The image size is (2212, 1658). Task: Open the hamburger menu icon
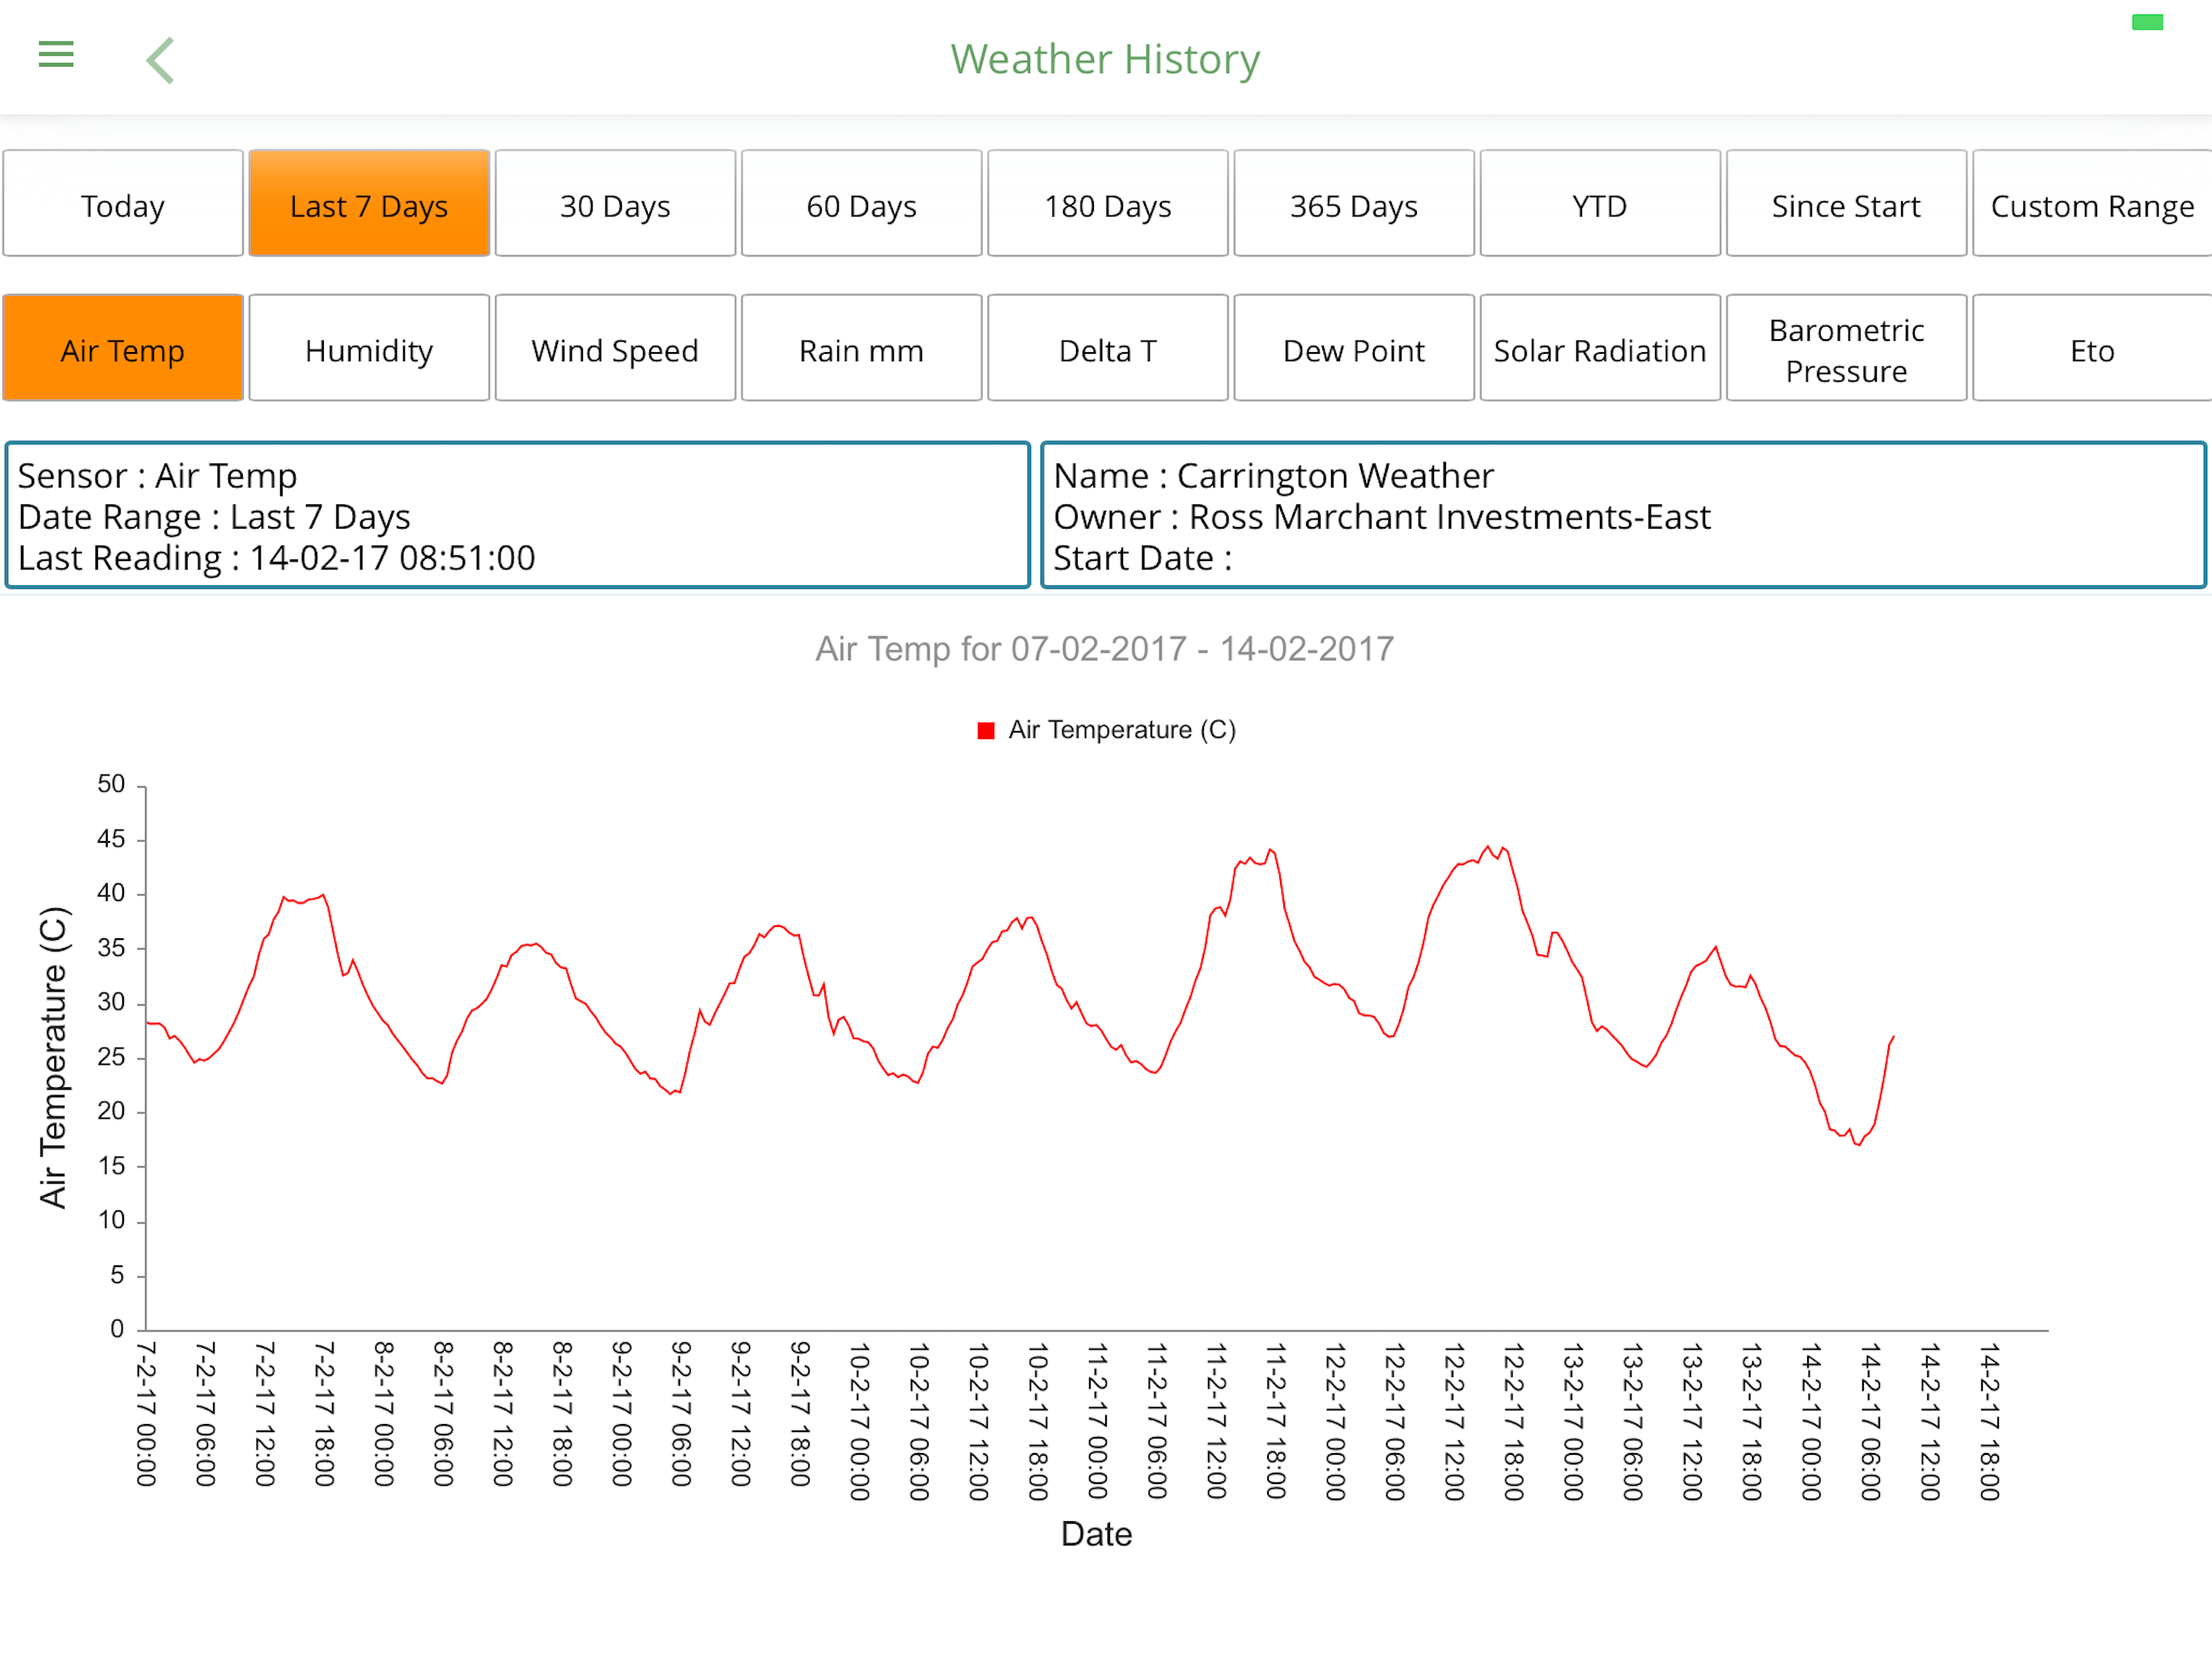tap(56, 54)
